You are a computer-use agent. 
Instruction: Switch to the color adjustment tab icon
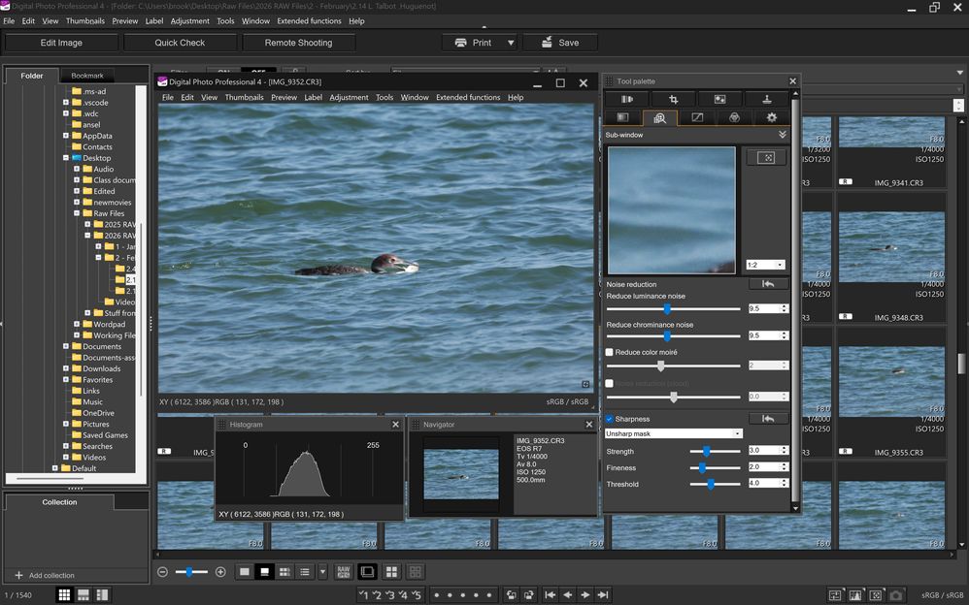pyautogui.click(x=734, y=117)
